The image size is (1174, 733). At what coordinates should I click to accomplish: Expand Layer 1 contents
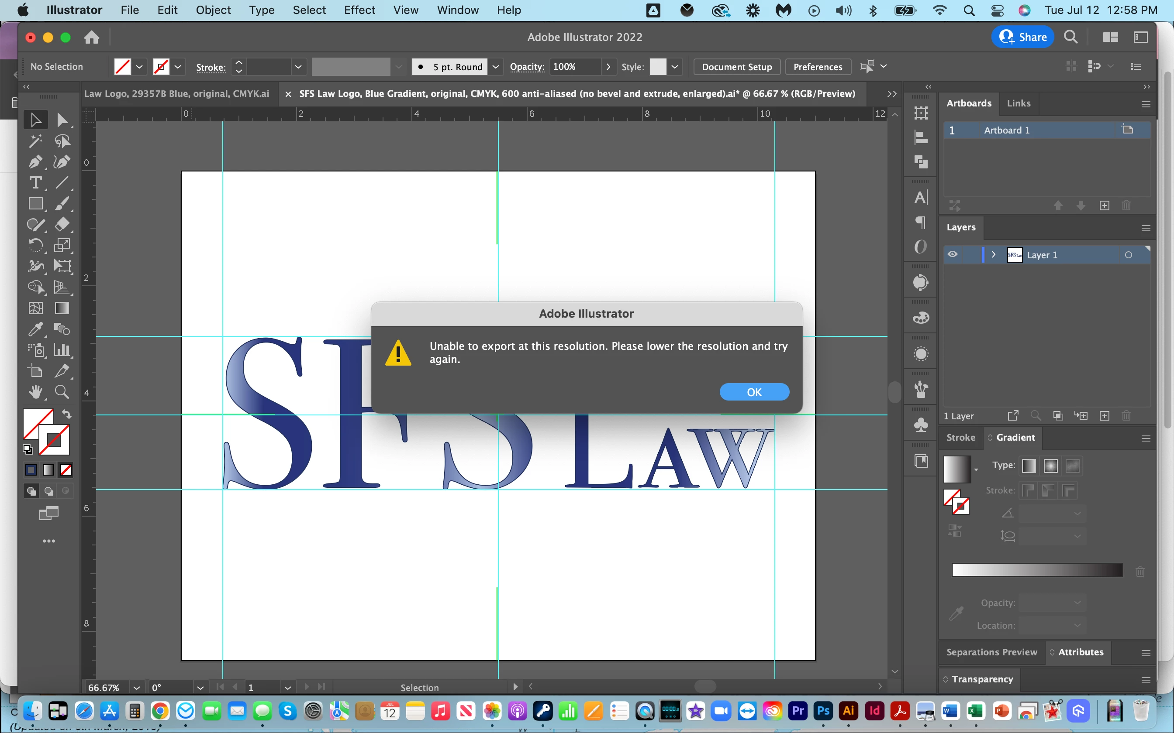click(x=994, y=254)
